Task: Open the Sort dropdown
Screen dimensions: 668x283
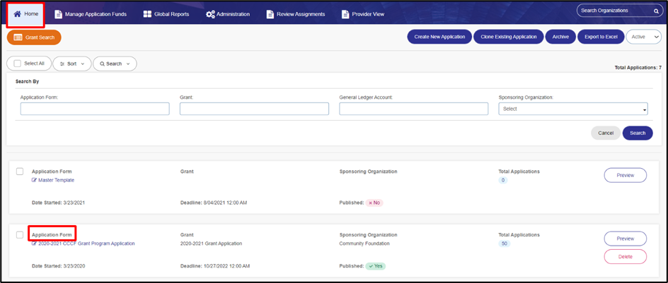Action: [x=72, y=64]
